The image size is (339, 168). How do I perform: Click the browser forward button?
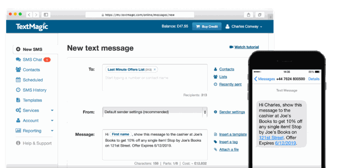[x=36, y=15]
